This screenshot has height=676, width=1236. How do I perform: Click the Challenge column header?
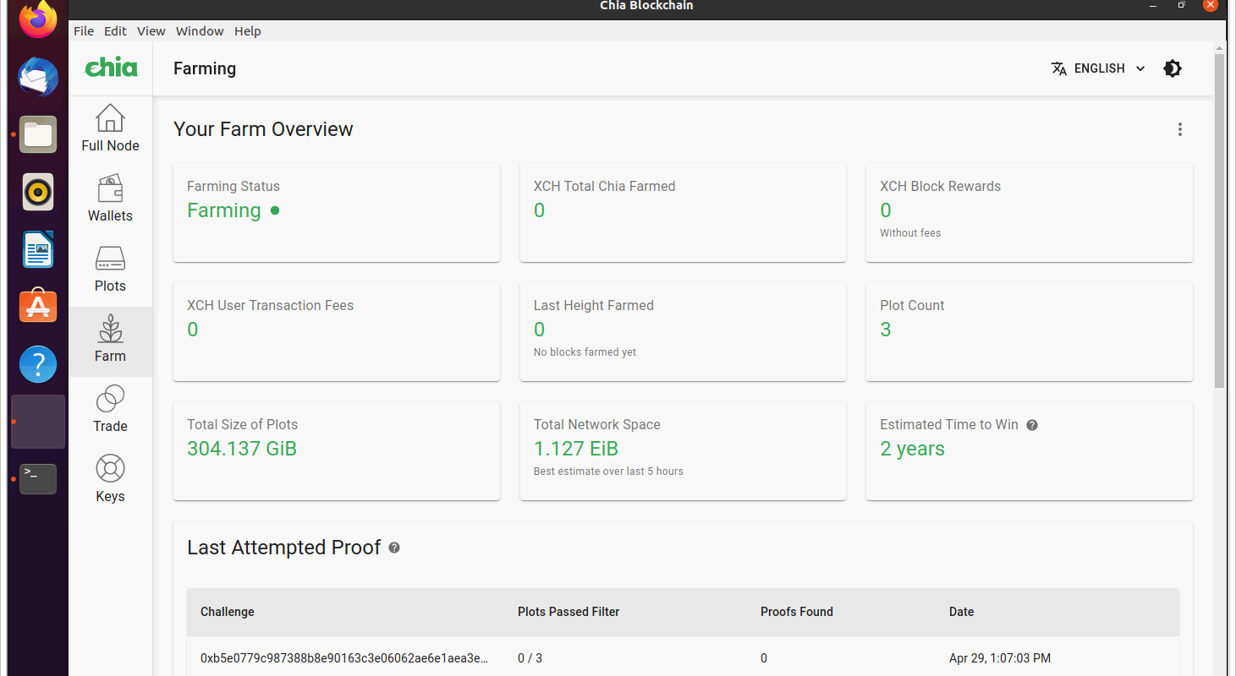(x=228, y=612)
